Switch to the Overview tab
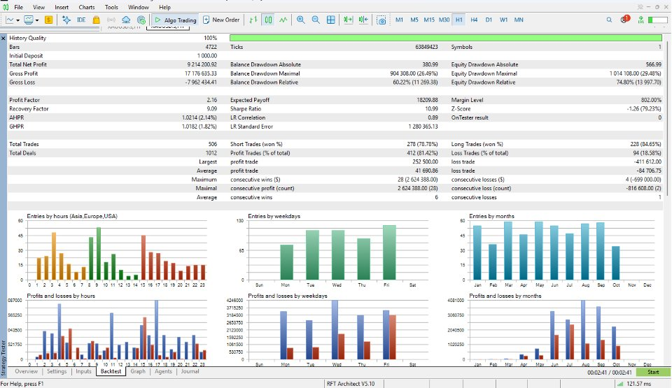 [26, 371]
